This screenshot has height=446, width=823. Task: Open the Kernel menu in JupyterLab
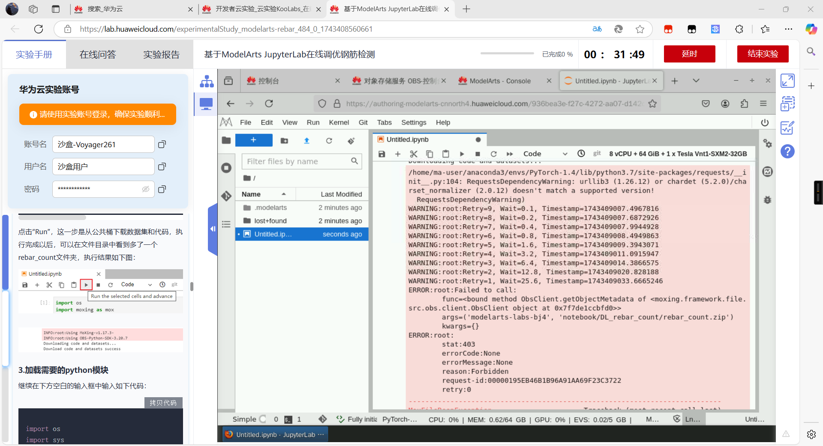[339, 122]
